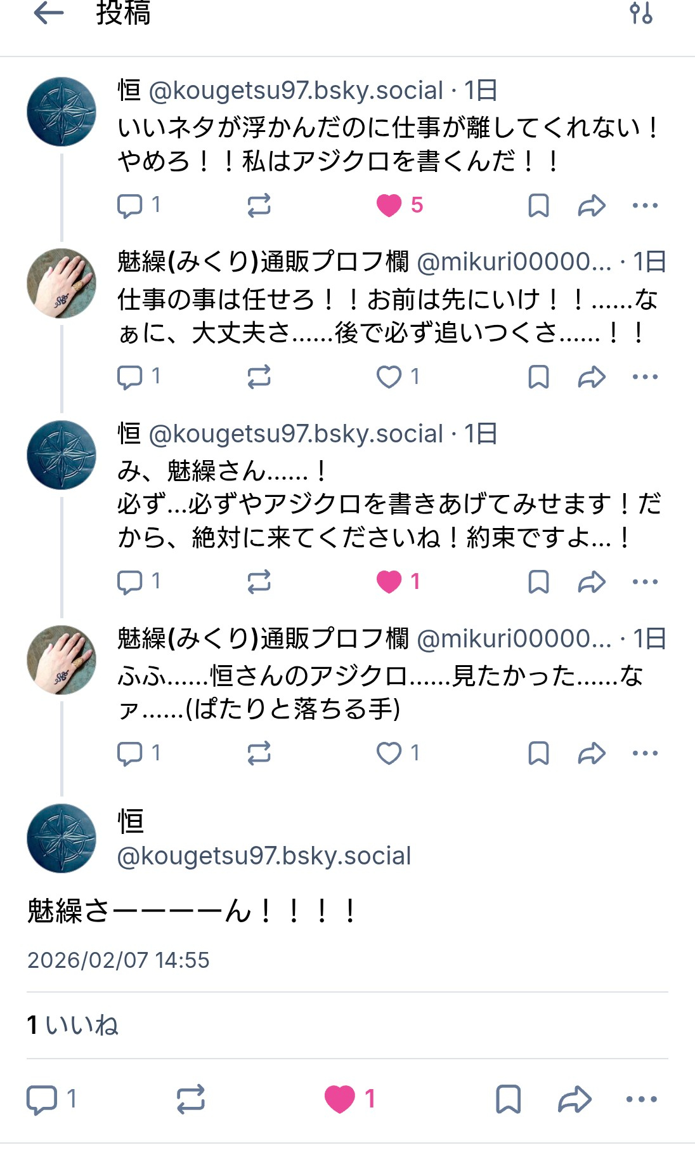This screenshot has height=1157, width=695.
Task: Share the main post 魅繰さーーーーん
Action: [575, 1099]
